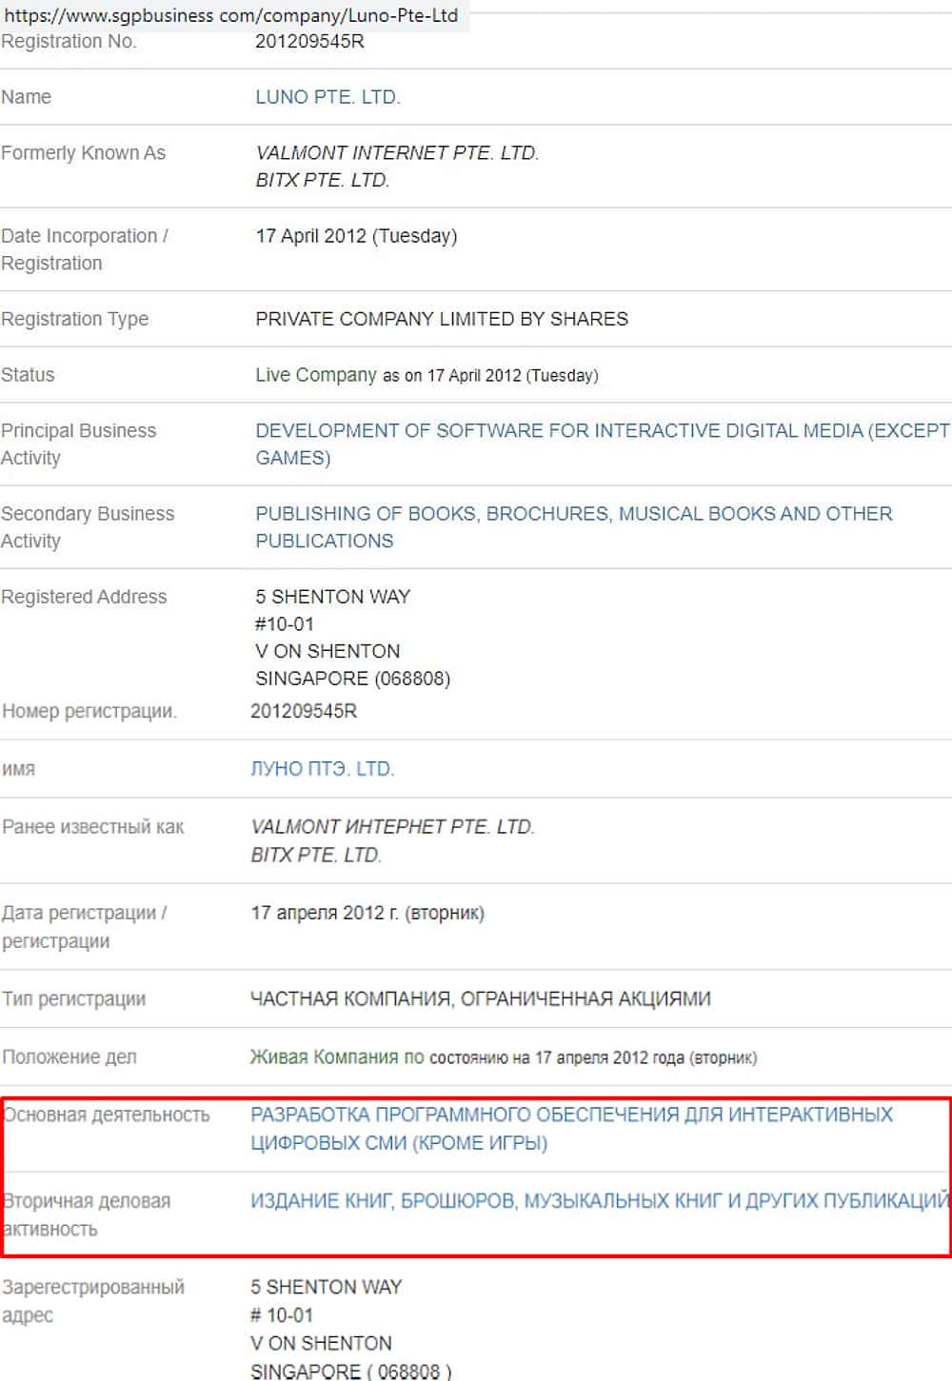Open the ИЗДАНИЕ КНИГ, БРОШЮРОВ link
The width and height of the screenshot is (952, 1381).
tap(600, 1201)
